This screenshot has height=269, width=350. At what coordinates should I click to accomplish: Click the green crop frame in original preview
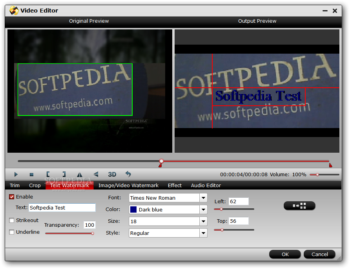pos(75,90)
